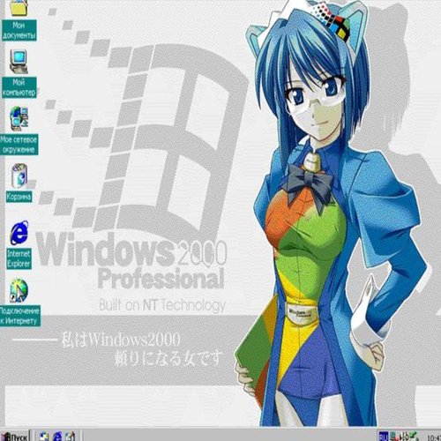
Task: Click the network connection tray icon
Action: point(394,437)
